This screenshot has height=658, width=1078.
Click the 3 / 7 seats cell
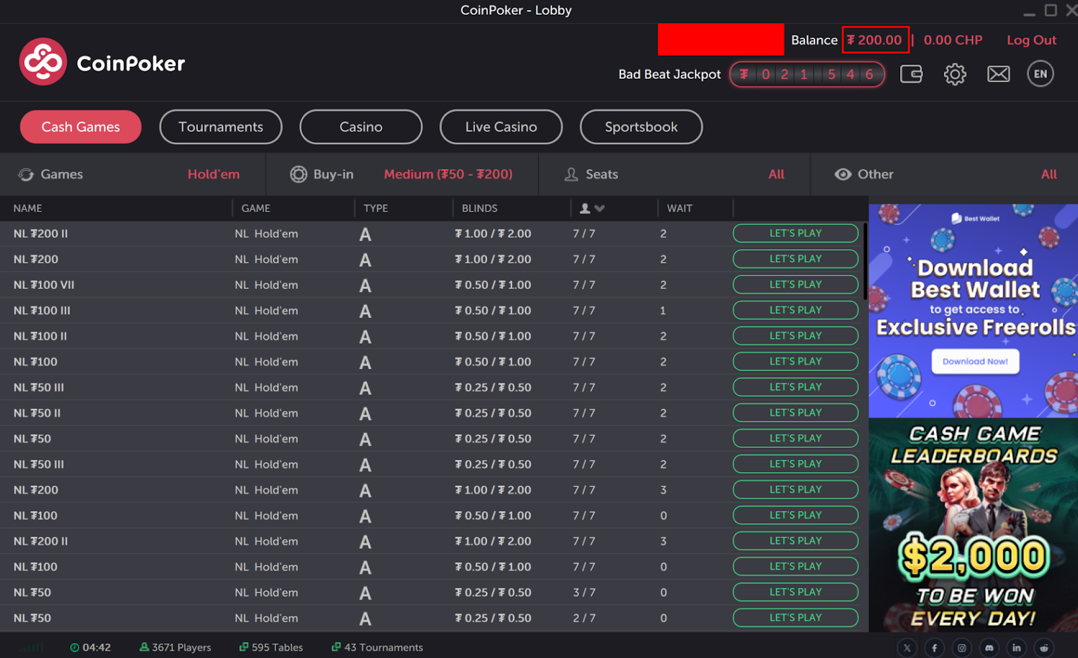(x=584, y=593)
